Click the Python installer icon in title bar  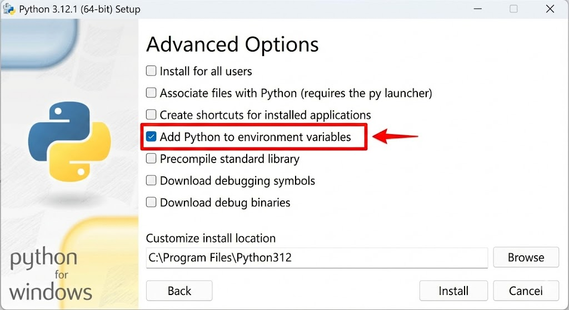tap(9, 9)
